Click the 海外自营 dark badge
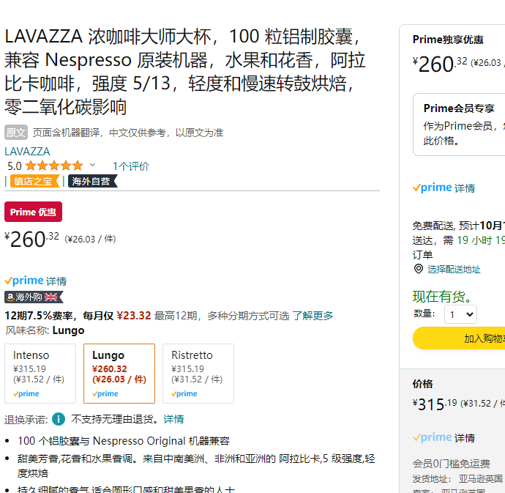This screenshot has height=493, width=505. coord(93,181)
